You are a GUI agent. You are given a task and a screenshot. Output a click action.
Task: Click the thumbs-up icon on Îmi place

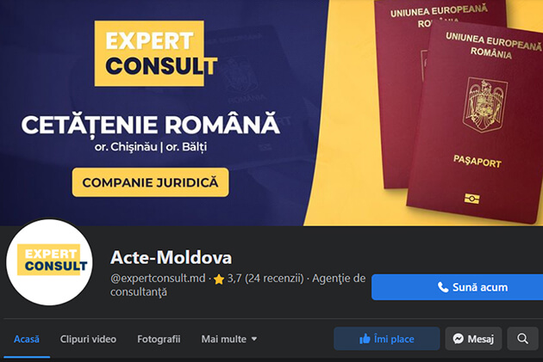[x=365, y=339]
